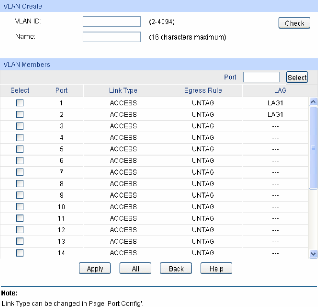The height and width of the screenshot is (307, 318).
Task: Open Help with the Help button
Action: [x=216, y=269]
